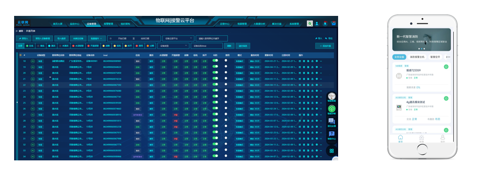Switch to the 系统管理 tab
This screenshot has height=174, width=486.
point(294,24)
